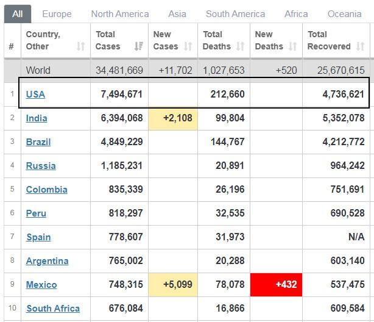The width and height of the screenshot is (374, 322).
Task: Click the Colombia link
Action: pyautogui.click(x=46, y=189)
